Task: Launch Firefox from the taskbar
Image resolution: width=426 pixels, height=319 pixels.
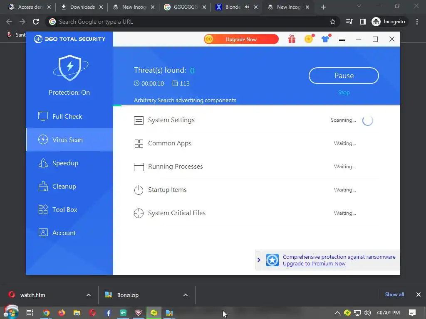Action: click(x=62, y=313)
